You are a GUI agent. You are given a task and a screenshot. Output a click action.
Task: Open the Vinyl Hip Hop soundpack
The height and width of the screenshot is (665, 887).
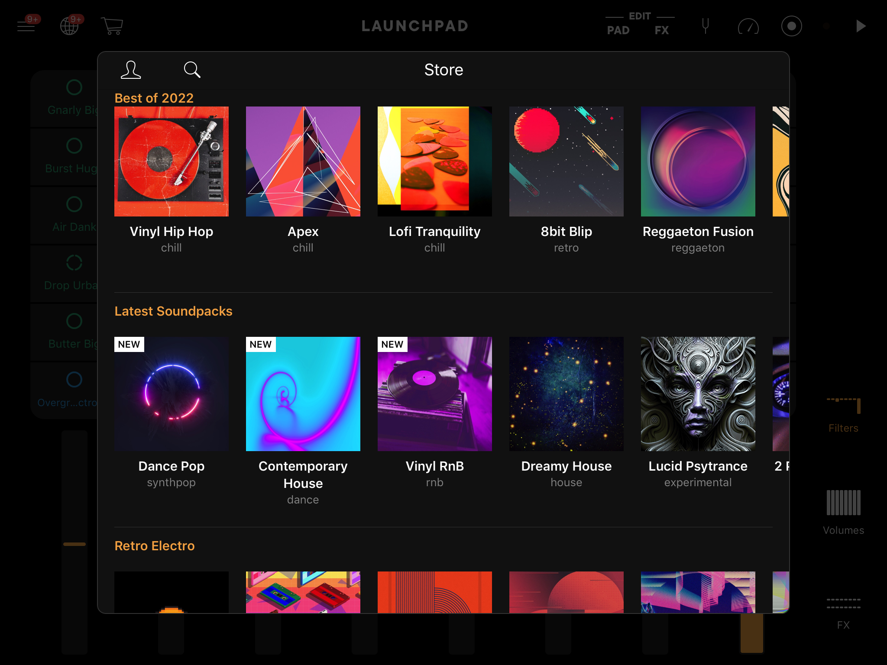click(x=172, y=161)
